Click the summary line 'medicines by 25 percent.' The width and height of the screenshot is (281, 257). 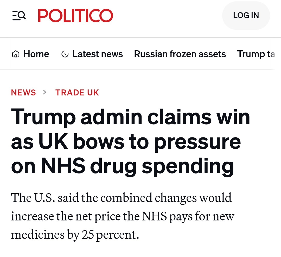(x=75, y=235)
